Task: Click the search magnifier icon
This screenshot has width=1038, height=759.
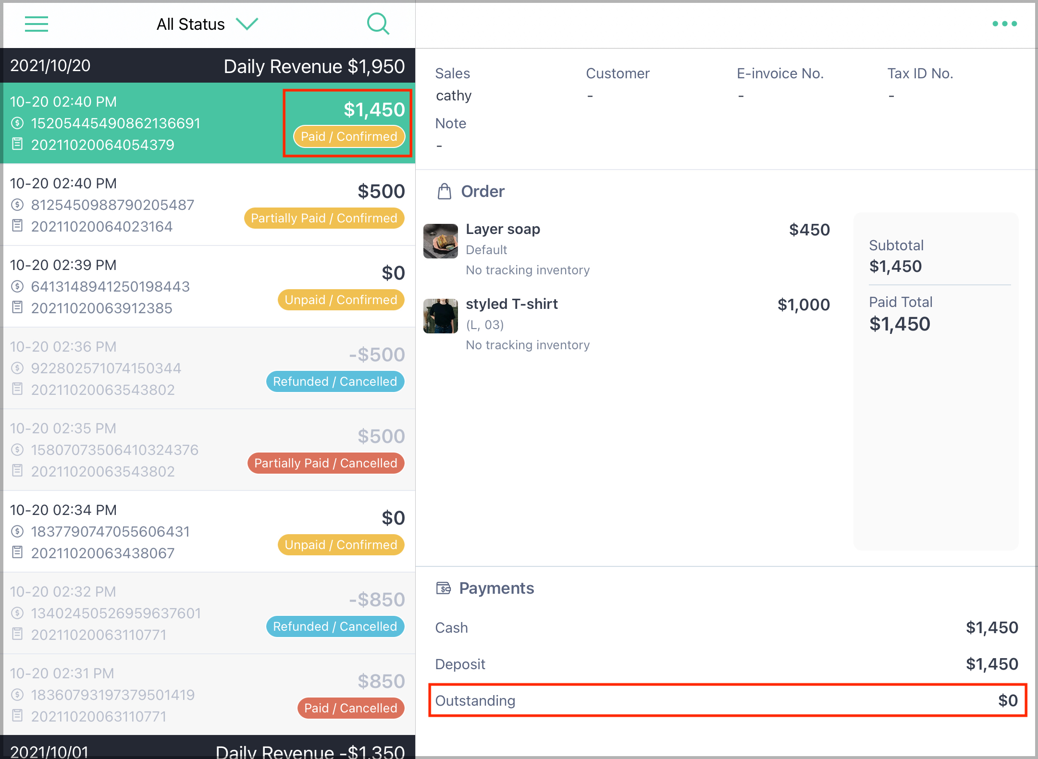Action: (378, 24)
